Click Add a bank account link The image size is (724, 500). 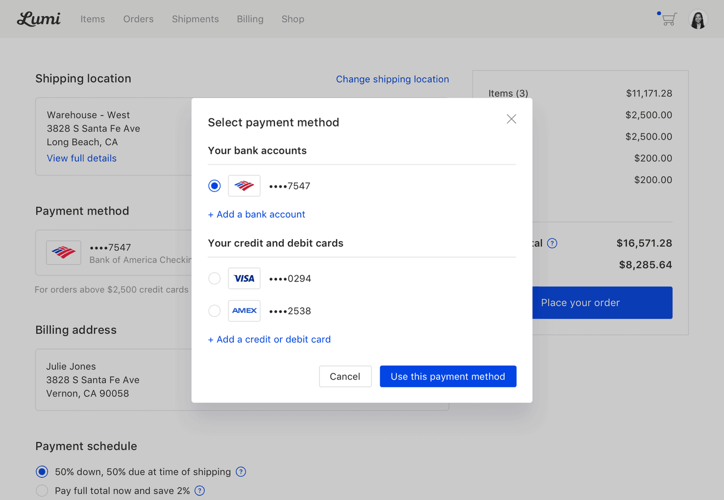coord(257,214)
